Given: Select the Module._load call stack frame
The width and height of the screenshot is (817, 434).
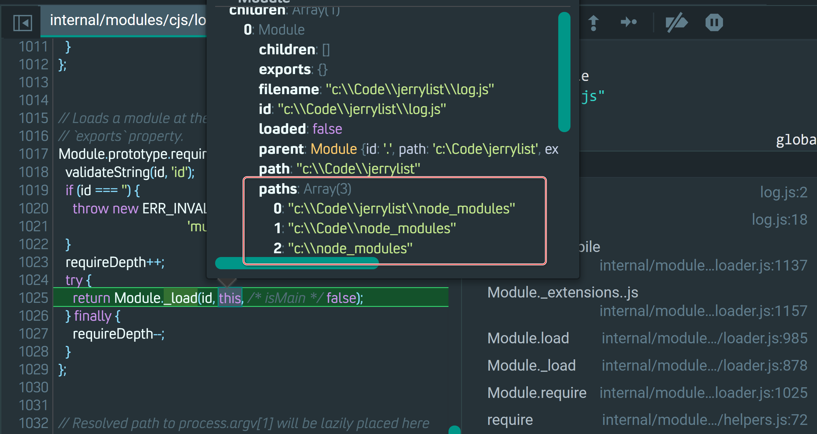Looking at the screenshot, I should 531,366.
